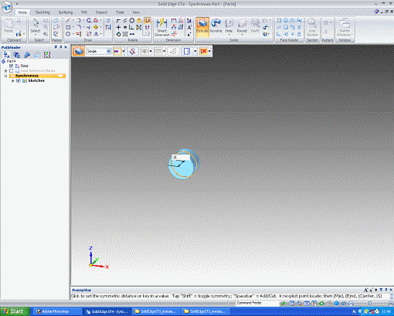The image size is (394, 316).
Task: Open the Hole dropdown arrow
Action: tap(229, 35)
